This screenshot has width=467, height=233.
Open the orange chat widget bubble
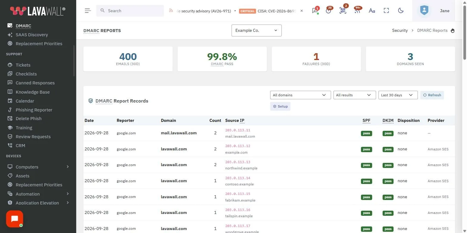15,219
